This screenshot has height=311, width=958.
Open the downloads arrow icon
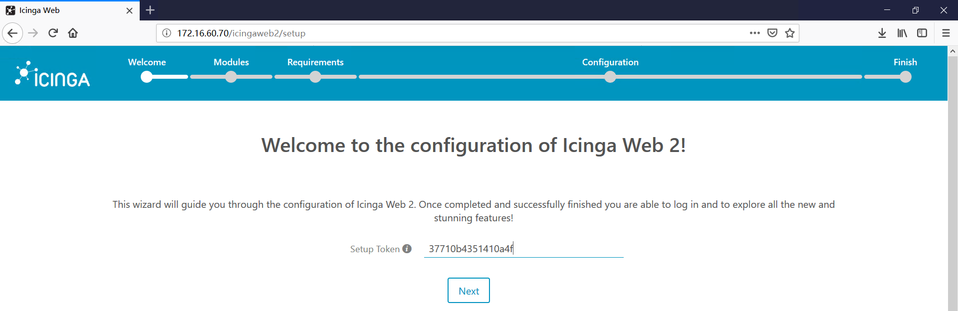(882, 33)
